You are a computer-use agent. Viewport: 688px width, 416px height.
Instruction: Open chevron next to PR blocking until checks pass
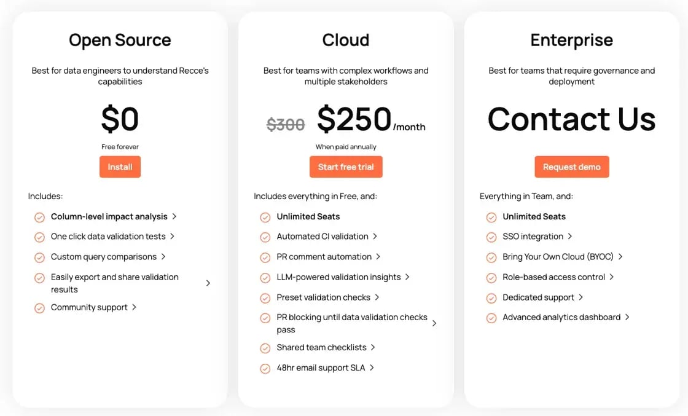point(434,323)
